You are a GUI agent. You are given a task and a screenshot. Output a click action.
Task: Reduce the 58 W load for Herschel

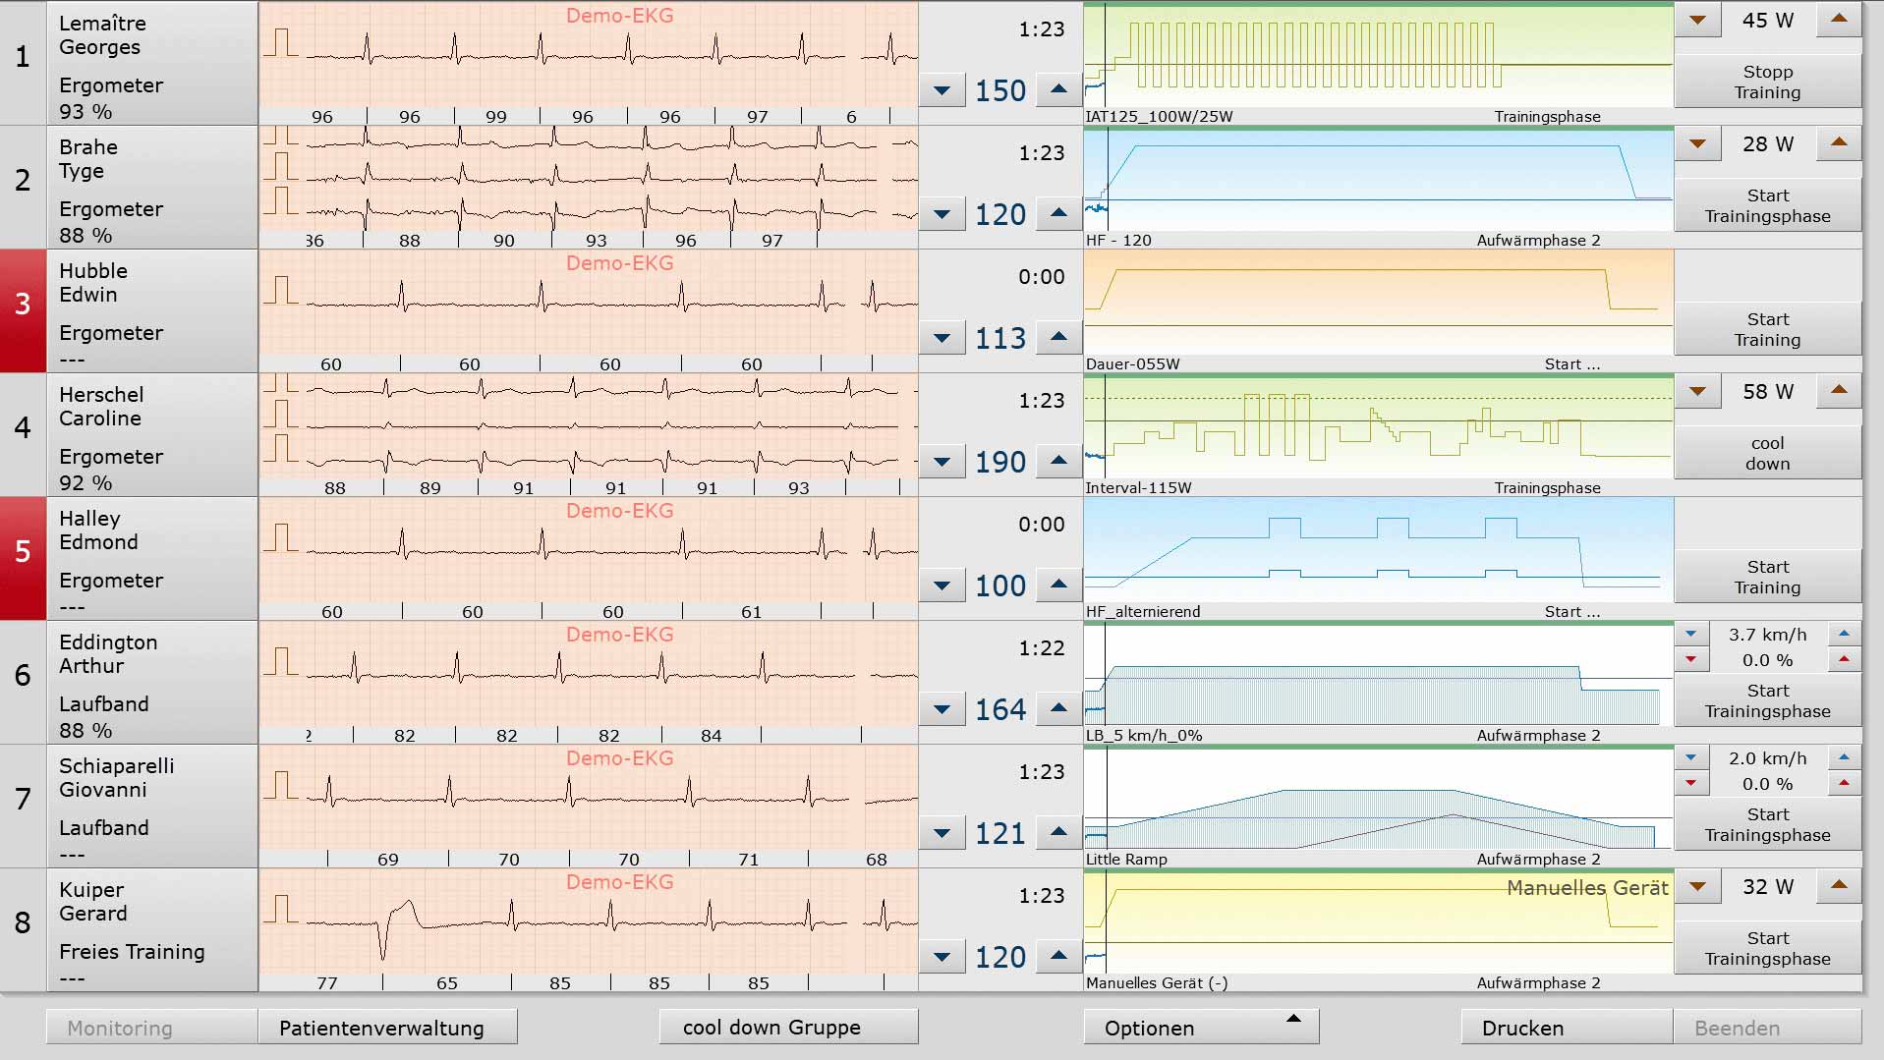pyautogui.click(x=1697, y=392)
